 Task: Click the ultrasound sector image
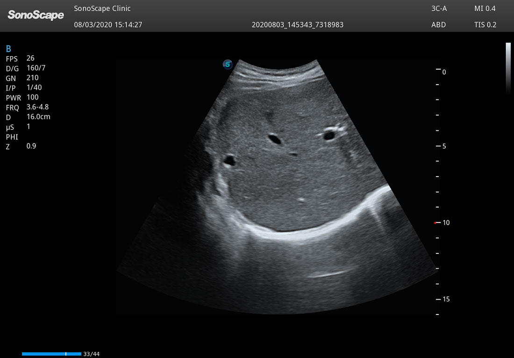click(x=277, y=187)
